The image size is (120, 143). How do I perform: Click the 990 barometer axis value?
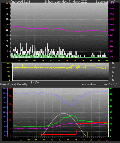111,41
